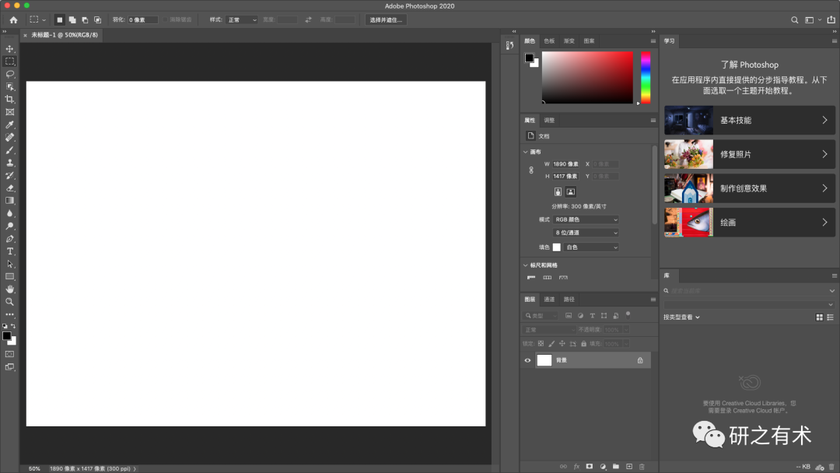Viewport: 840px width, 473px height.
Task: Open the 8 位/通道 bit depth dropdown
Action: (x=586, y=233)
